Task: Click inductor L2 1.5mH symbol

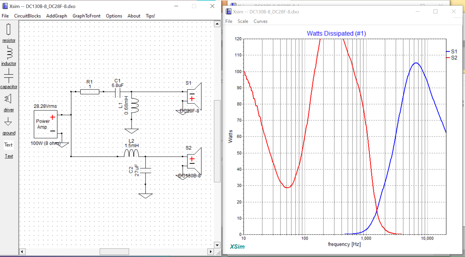Action: pyautogui.click(x=131, y=153)
